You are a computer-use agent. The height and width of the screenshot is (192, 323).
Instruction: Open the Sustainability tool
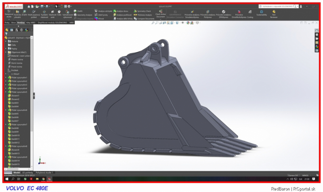[x=262, y=13]
